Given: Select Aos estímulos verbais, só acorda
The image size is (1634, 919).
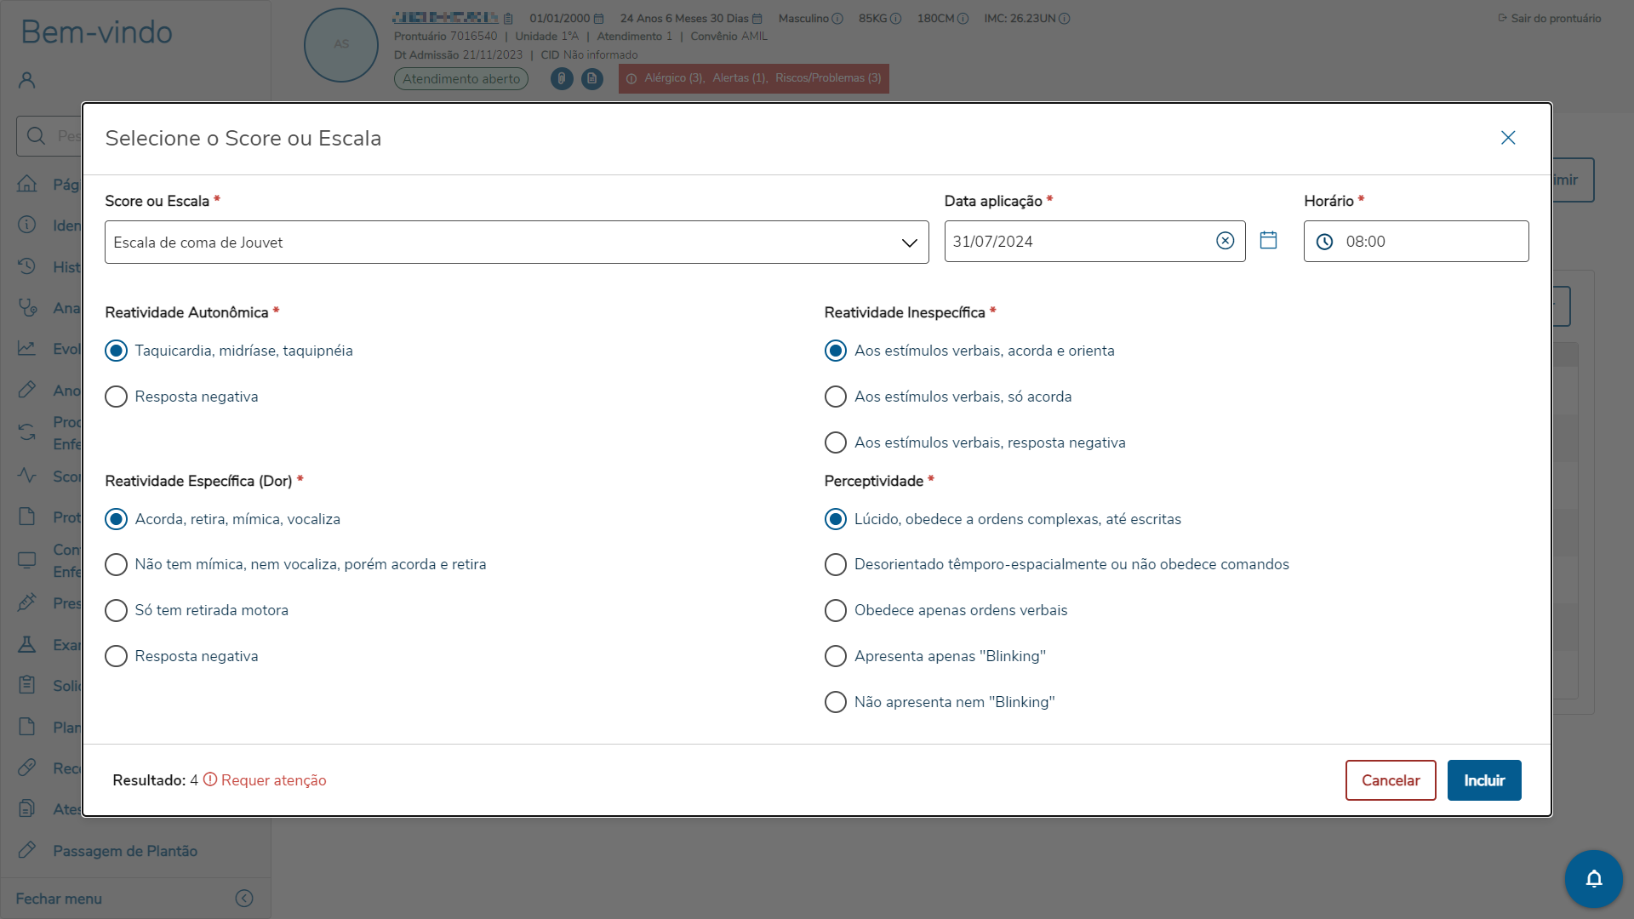Looking at the screenshot, I should [x=836, y=397].
